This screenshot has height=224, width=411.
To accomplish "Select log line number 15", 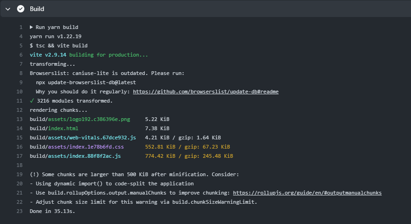I will [x=19, y=138].
